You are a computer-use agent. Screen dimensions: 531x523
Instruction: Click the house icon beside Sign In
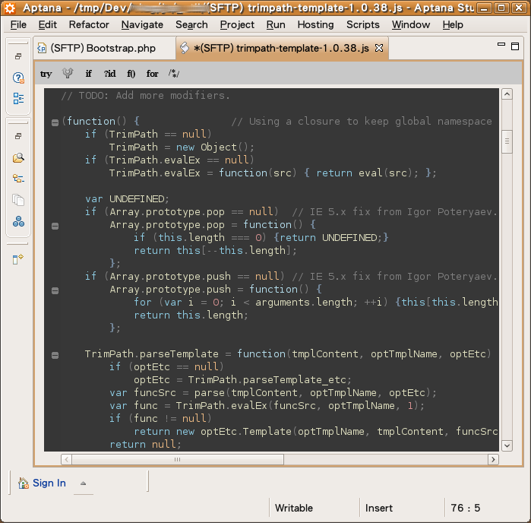[24, 483]
